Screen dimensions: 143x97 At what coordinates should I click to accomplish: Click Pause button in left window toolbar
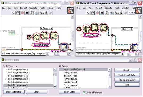27,13
